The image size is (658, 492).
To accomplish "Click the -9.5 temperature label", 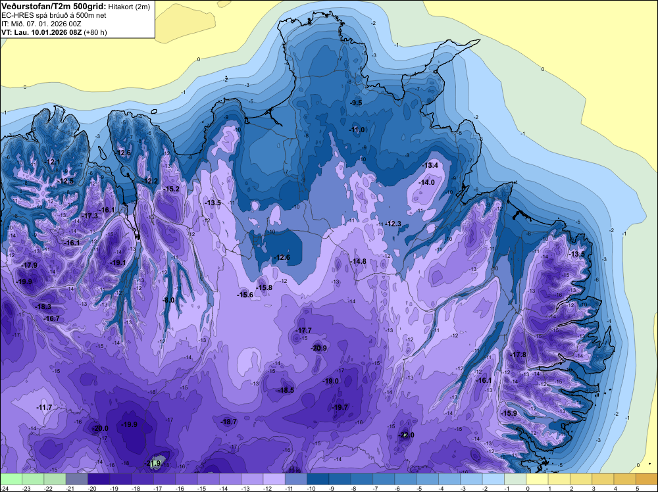I will (356, 103).
